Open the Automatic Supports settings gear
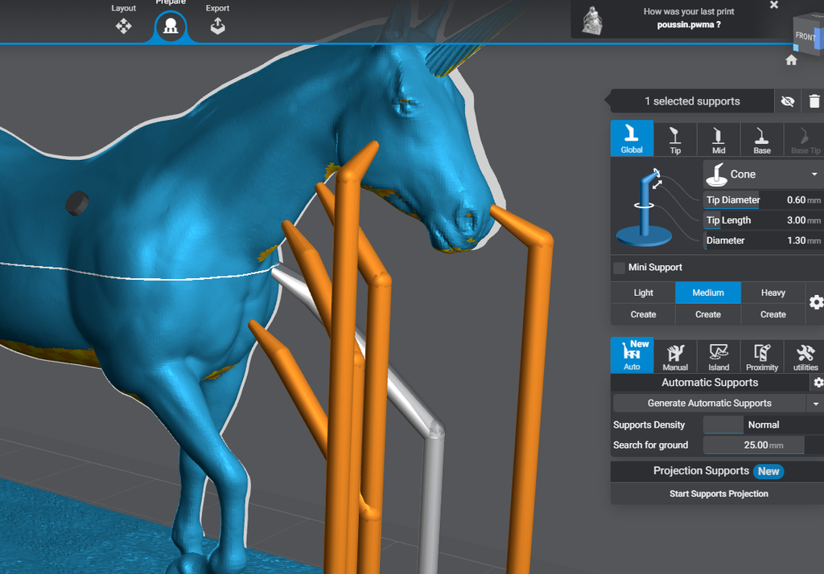Screen dimensions: 824x574 (817, 382)
